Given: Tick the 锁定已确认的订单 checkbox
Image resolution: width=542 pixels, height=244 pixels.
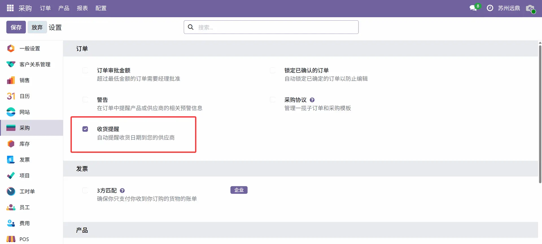Looking at the screenshot, I should [x=273, y=70].
